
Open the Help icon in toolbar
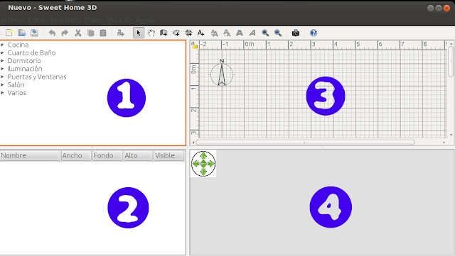pyautogui.click(x=314, y=33)
